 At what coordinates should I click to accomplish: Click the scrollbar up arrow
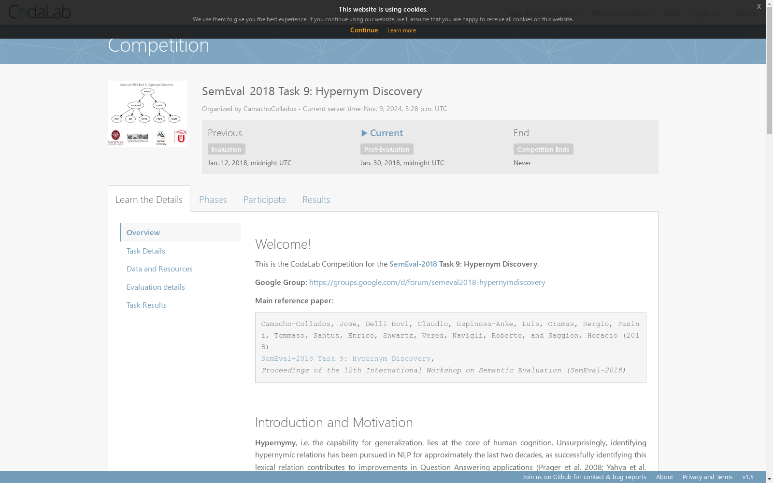coord(769,4)
